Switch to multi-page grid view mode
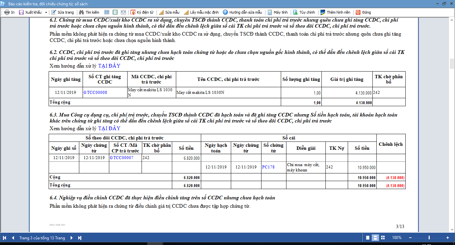The height and width of the screenshot is (245, 455). (383, 238)
